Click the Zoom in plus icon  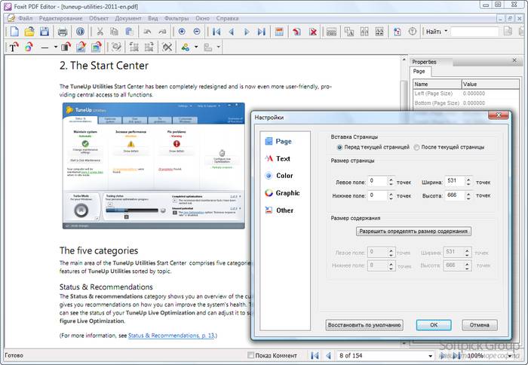pos(182,32)
